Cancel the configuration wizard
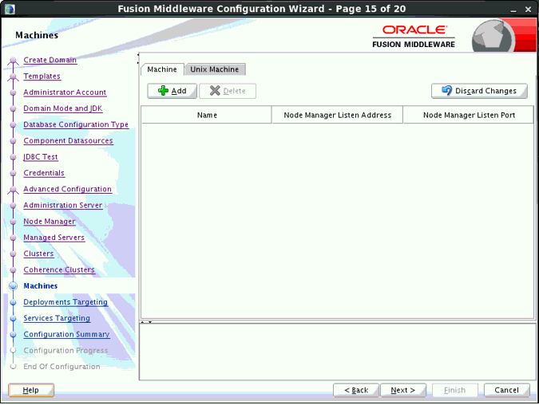Image resolution: width=539 pixels, height=405 pixels. 507,390
